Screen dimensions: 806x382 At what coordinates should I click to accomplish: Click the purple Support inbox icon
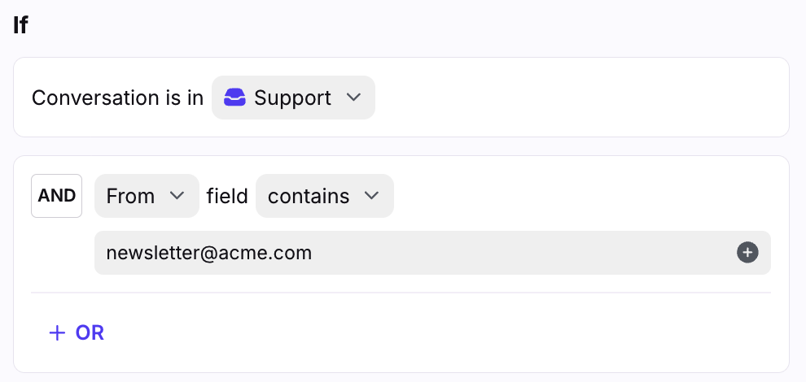pyautogui.click(x=234, y=98)
